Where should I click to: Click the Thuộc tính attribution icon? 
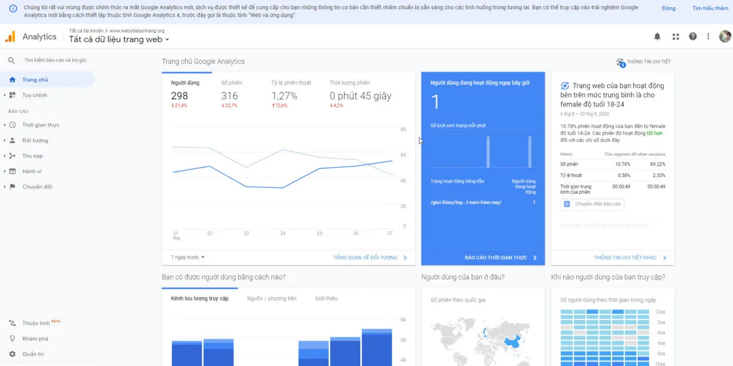[x=12, y=323]
